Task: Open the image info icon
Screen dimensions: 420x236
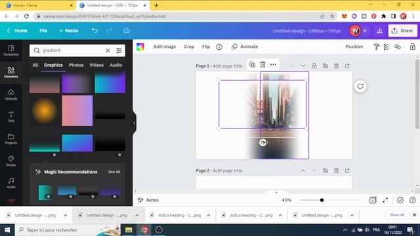Action: click(219, 47)
